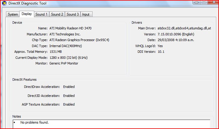The height and width of the screenshot is (129, 219).
Task: Maximize the DirectX Diagnostic Tool window
Action: click(x=204, y=2)
